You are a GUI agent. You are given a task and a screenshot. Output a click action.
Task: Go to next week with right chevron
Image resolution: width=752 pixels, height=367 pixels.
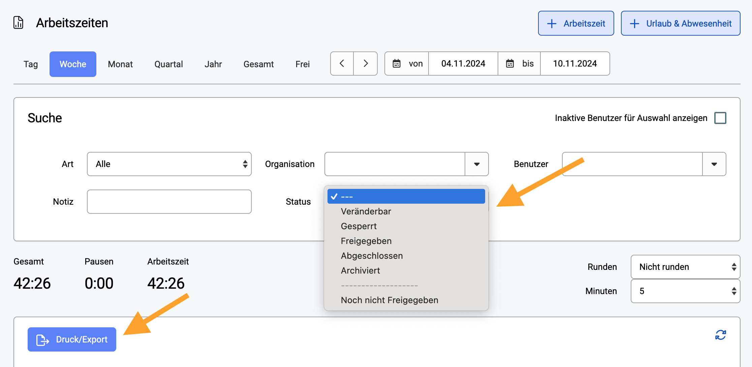366,64
